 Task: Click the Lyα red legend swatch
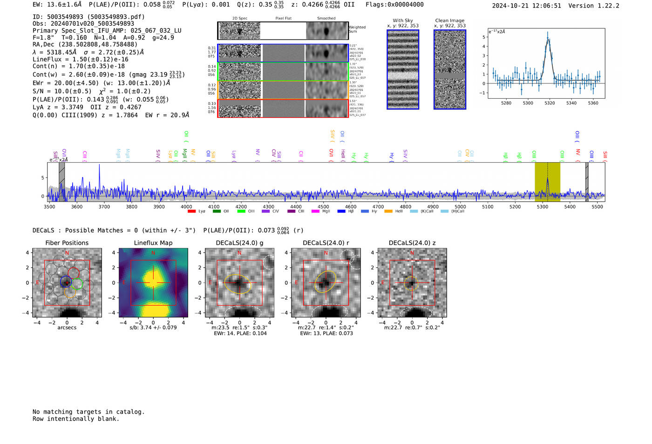click(191, 212)
